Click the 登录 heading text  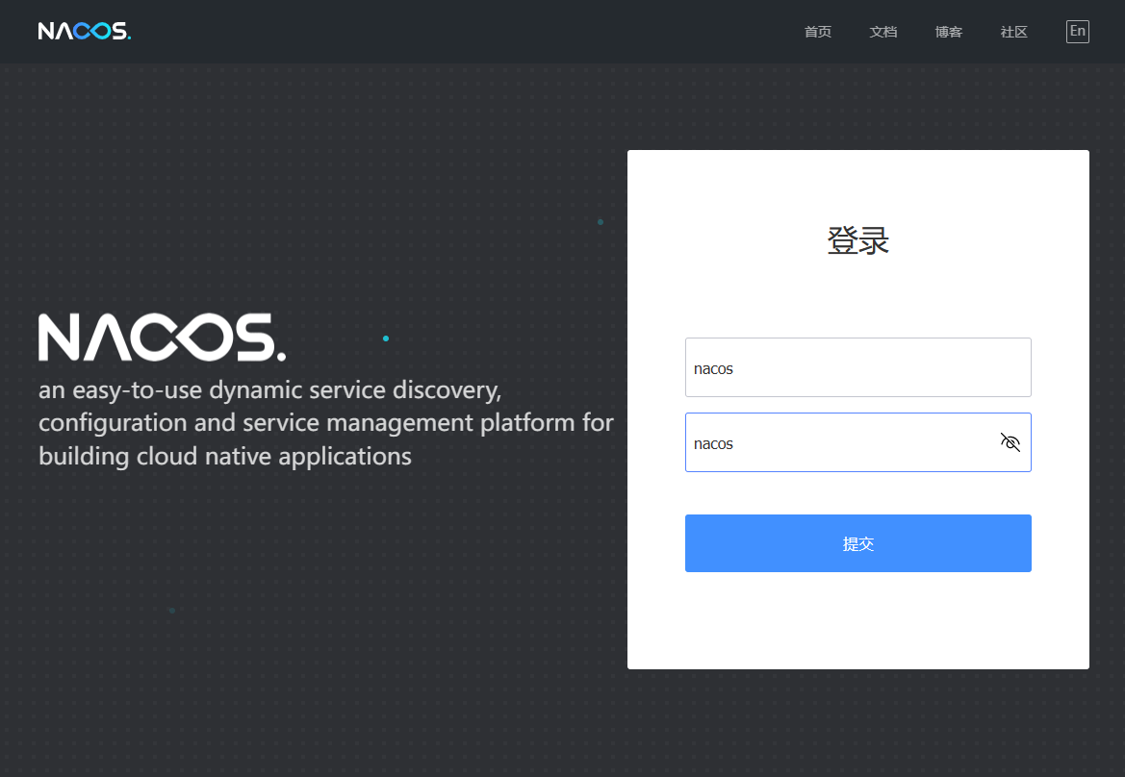click(x=858, y=240)
